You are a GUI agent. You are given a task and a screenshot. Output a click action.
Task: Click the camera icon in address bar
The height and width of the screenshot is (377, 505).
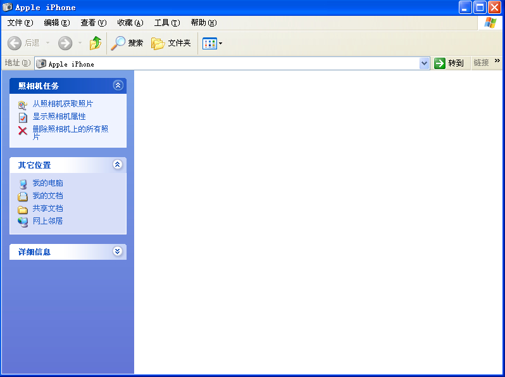[x=41, y=63]
